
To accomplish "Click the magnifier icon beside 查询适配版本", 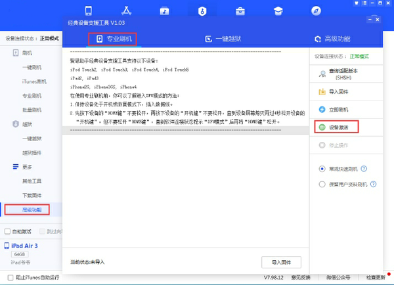I will click(322, 74).
